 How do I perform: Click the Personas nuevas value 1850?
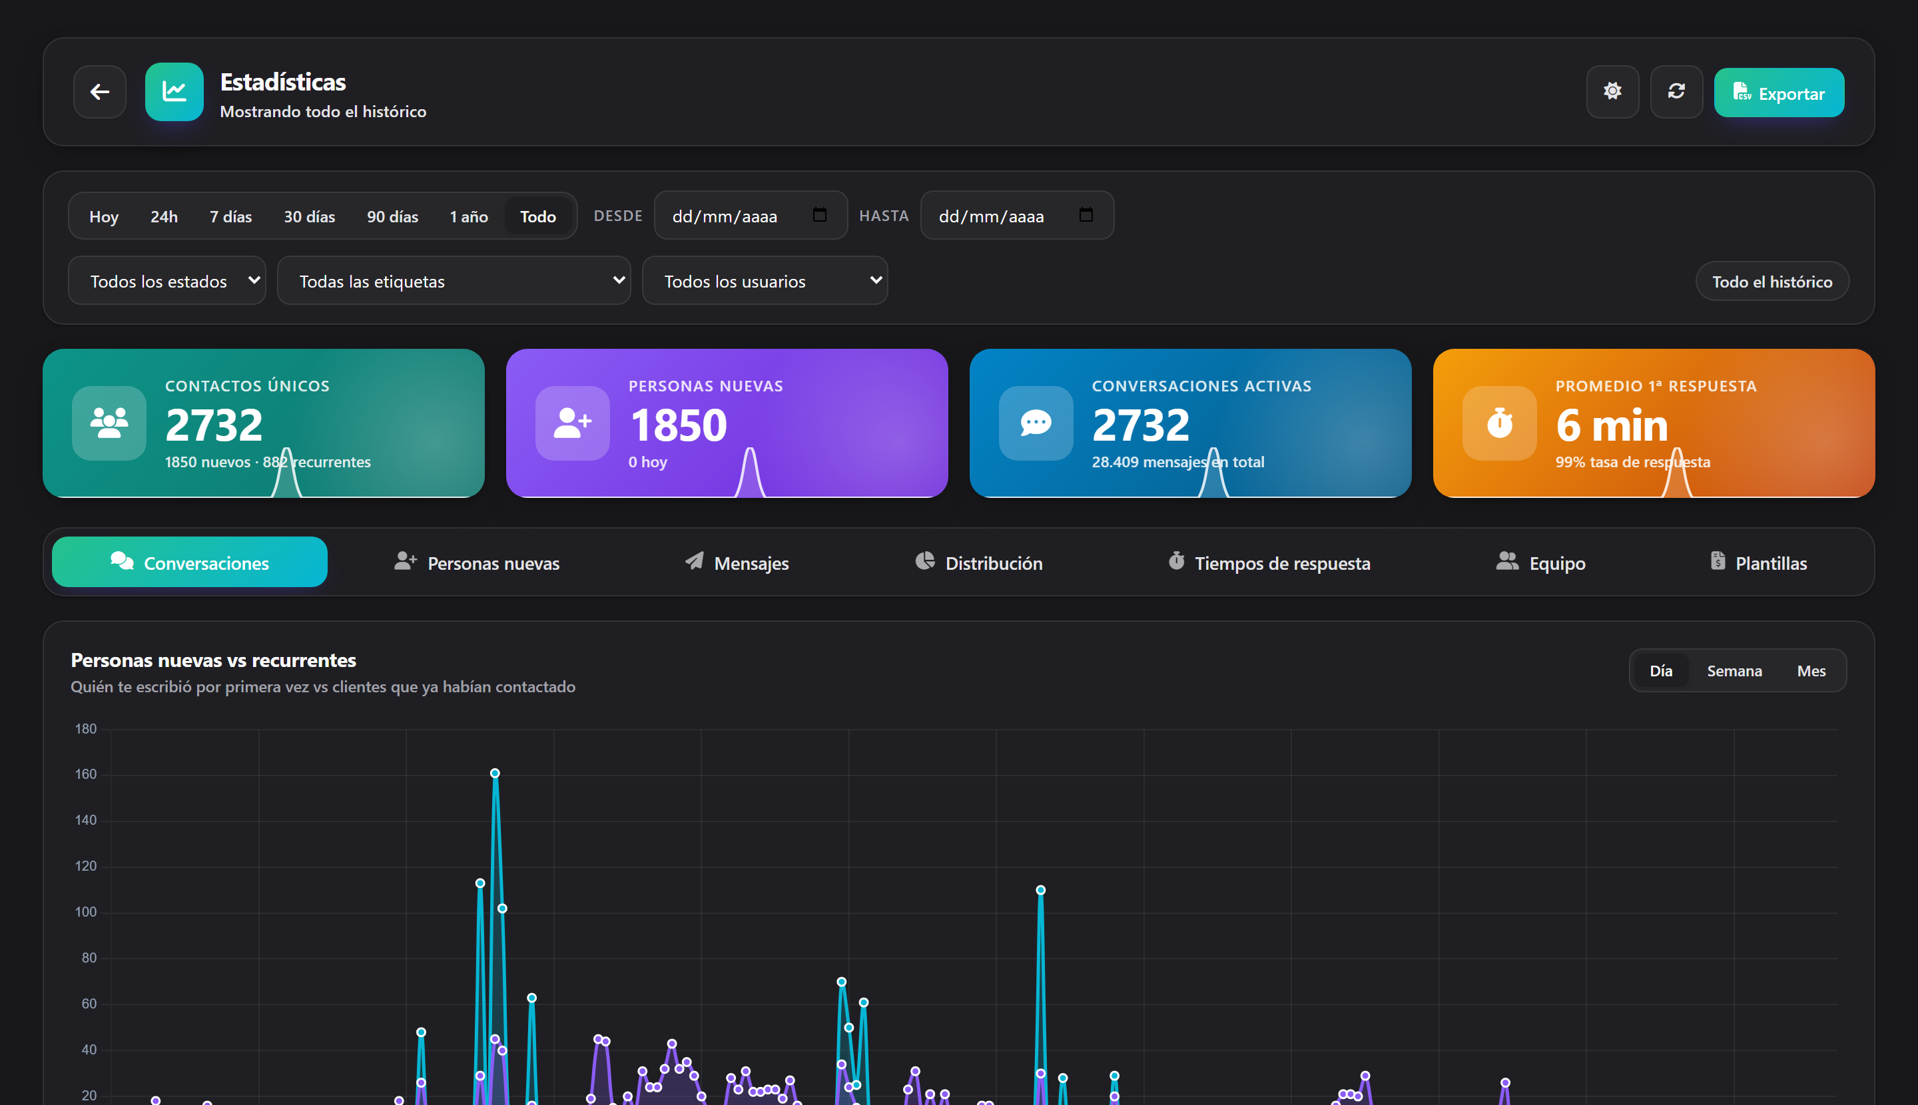tap(678, 425)
